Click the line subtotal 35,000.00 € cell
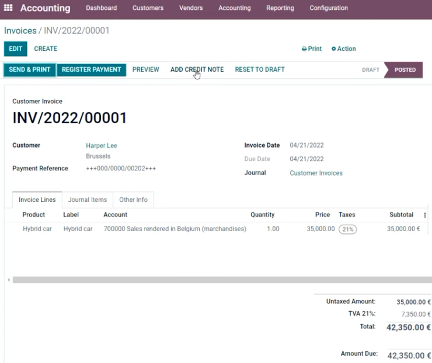The image size is (432, 363). point(403,229)
